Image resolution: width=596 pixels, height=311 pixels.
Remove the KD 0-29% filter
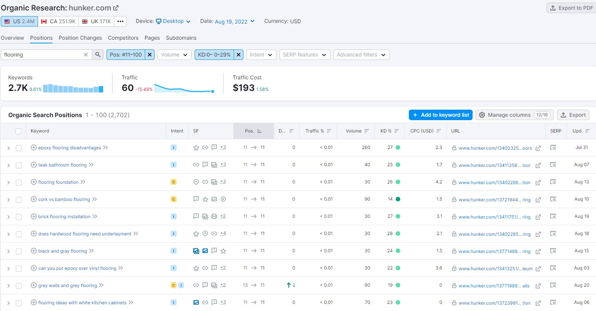click(239, 55)
